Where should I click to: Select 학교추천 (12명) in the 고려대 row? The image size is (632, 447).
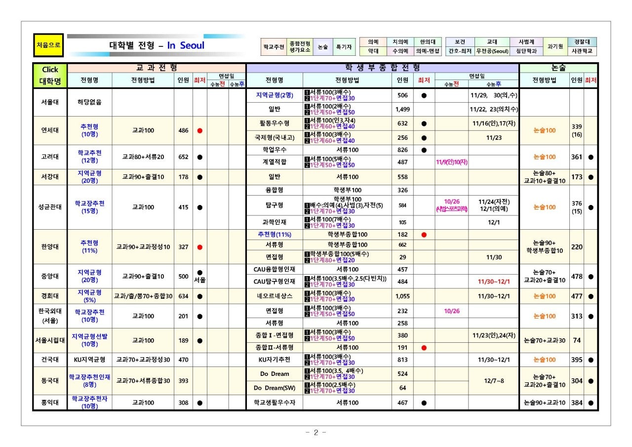click(x=89, y=157)
